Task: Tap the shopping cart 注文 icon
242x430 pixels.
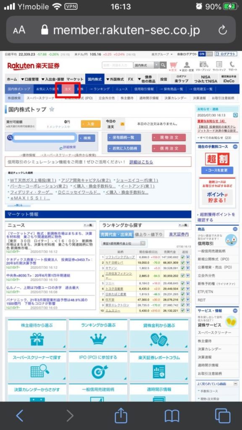Action: click(x=174, y=66)
